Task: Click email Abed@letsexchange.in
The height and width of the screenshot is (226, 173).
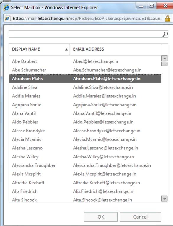Action: point(95,61)
